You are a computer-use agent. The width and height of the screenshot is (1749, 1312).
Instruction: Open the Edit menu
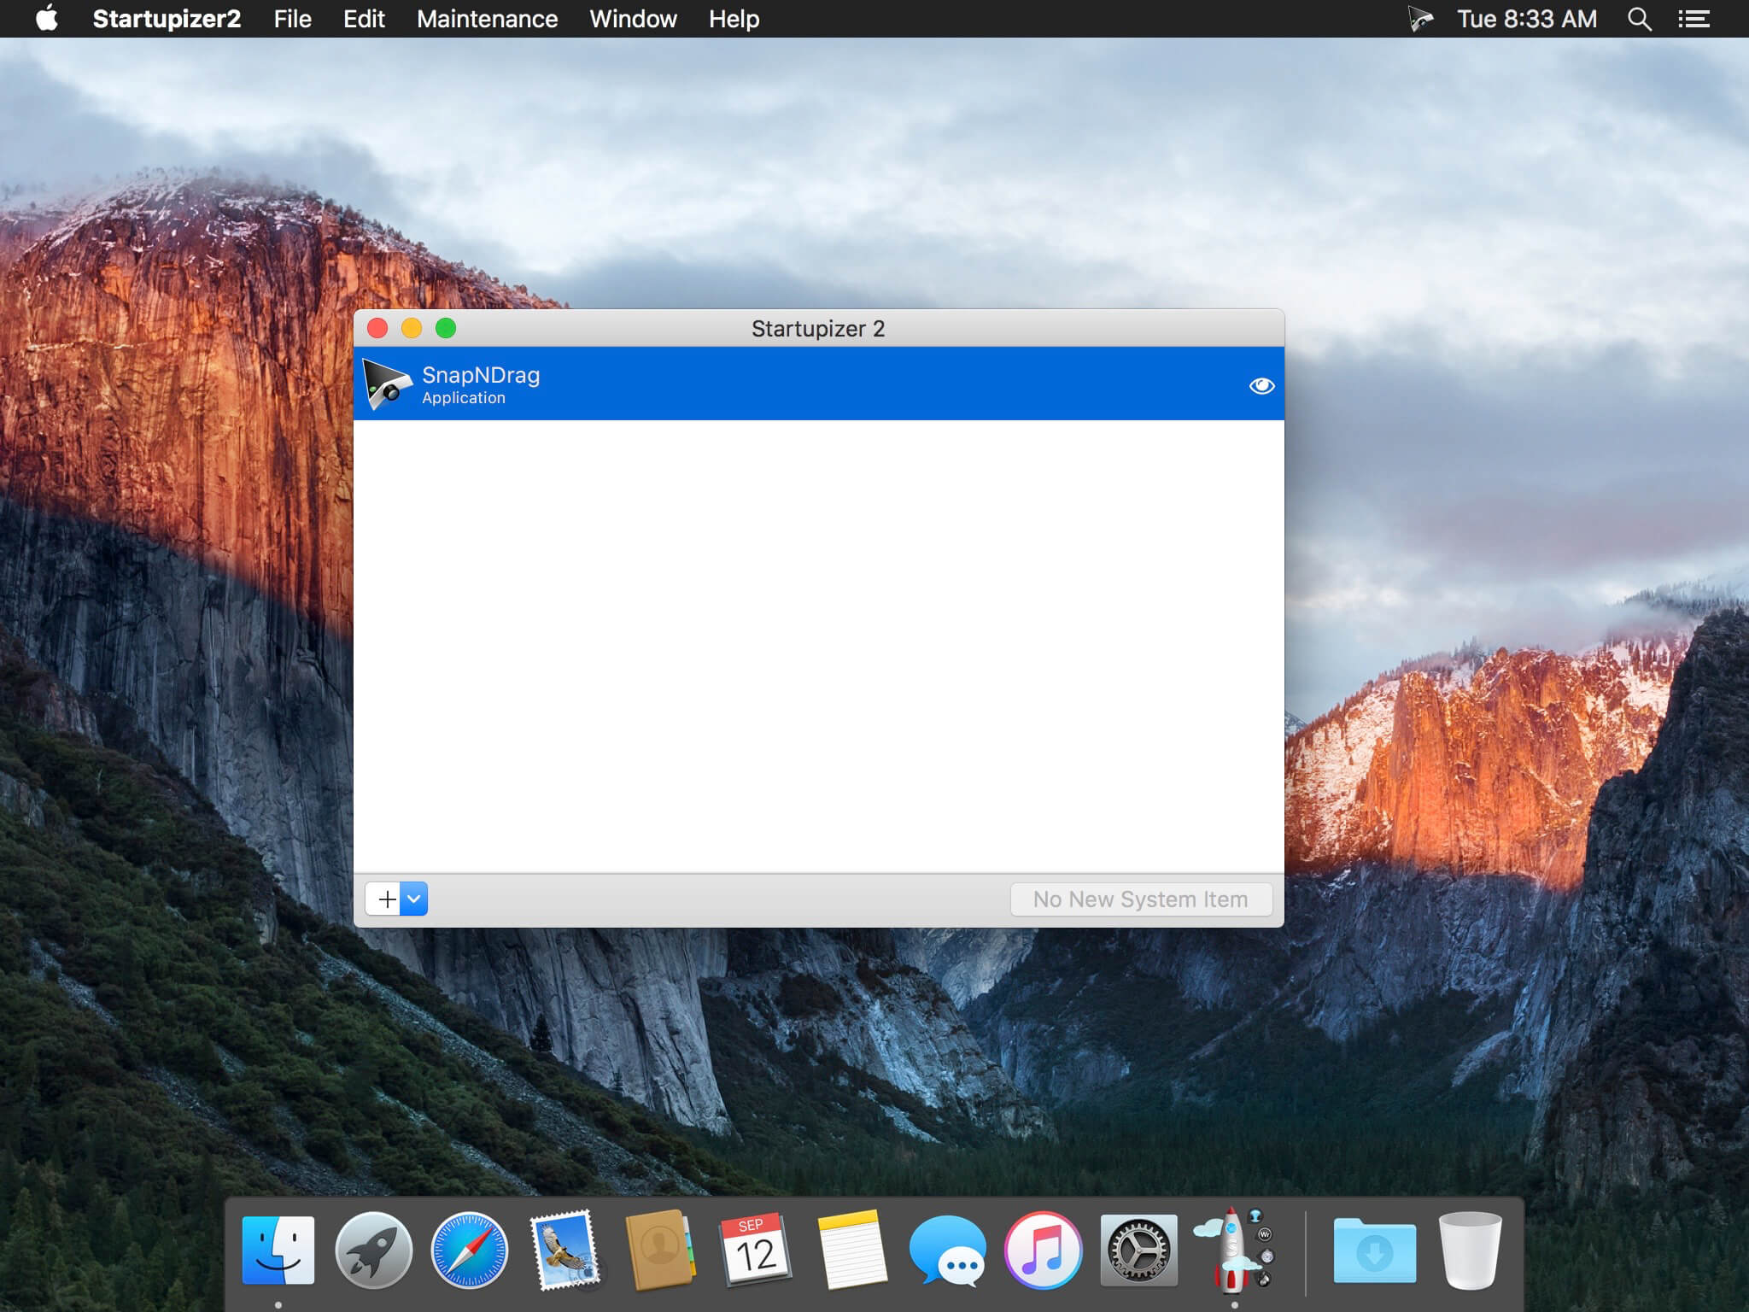tap(364, 19)
